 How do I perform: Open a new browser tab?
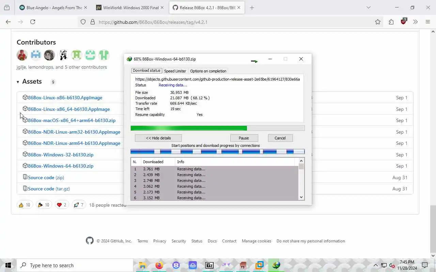[252, 7]
